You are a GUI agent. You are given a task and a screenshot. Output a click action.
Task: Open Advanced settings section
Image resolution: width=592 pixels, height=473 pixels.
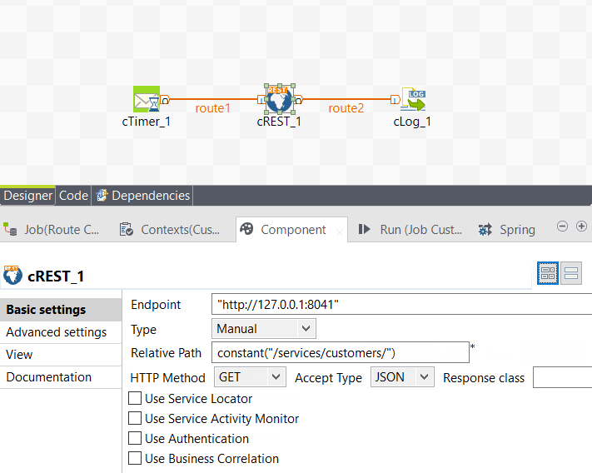pyautogui.click(x=57, y=332)
